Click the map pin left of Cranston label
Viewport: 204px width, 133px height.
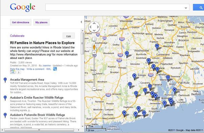(157, 70)
